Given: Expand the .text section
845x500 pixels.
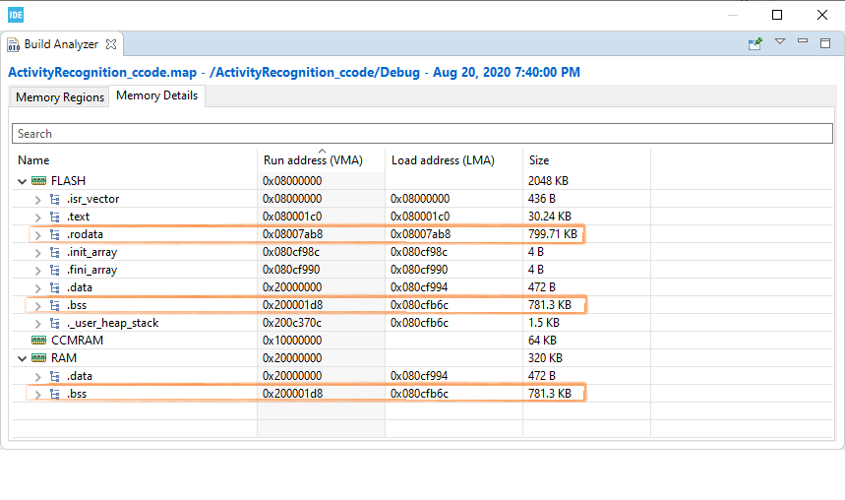Looking at the screenshot, I should (x=38, y=217).
